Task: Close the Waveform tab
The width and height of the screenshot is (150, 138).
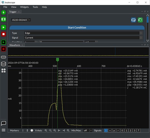Action: pyautogui.click(x=22, y=45)
